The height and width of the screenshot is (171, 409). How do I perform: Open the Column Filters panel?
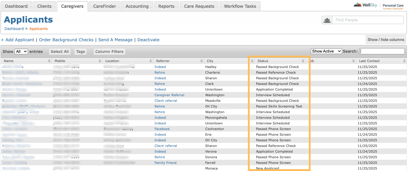(109, 51)
